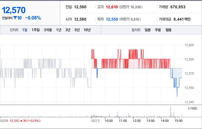Viewport: 202px width, 129px height.
Task: Click the 거래량 legend marker
Action: tap(189, 109)
